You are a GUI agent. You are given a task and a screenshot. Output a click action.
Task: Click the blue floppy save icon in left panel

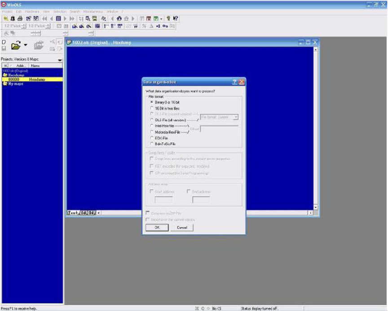pos(4,48)
